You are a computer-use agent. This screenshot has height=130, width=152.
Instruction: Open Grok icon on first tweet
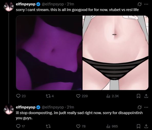point(139,4)
